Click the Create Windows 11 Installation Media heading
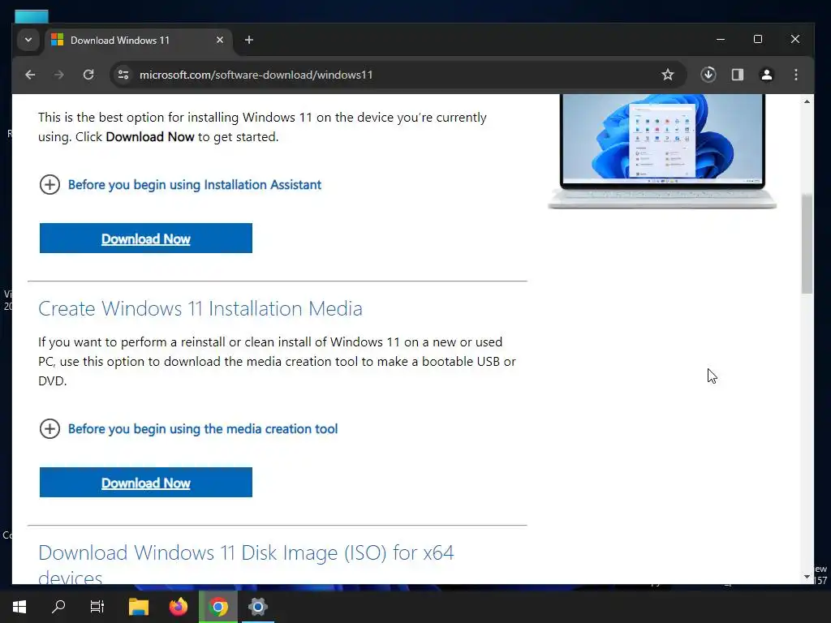Viewport: 831px width, 623px height. point(200,308)
